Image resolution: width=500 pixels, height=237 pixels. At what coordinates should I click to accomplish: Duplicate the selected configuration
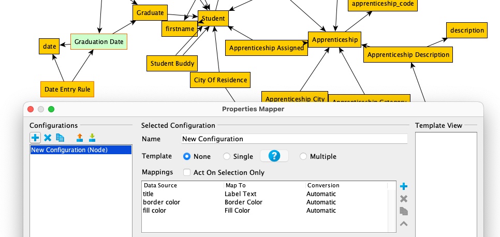pos(60,138)
